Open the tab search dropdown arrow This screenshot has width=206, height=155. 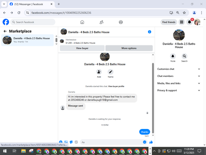[4, 4]
